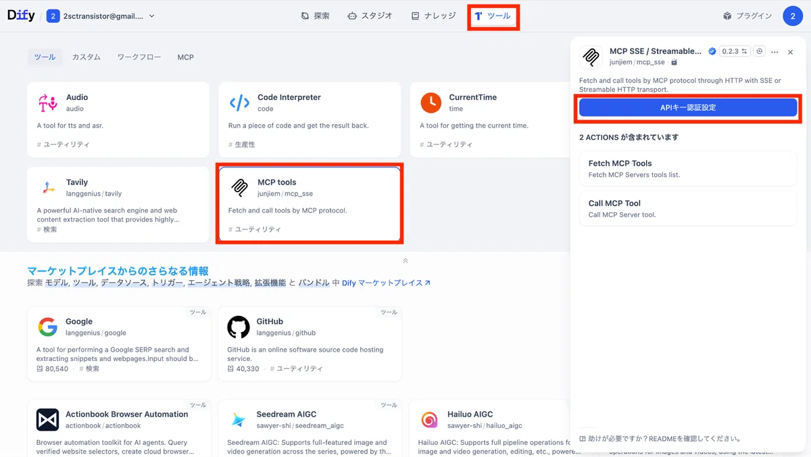Open the 0.2.3 version switcher
The height and width of the screenshot is (457, 811).
tap(735, 51)
